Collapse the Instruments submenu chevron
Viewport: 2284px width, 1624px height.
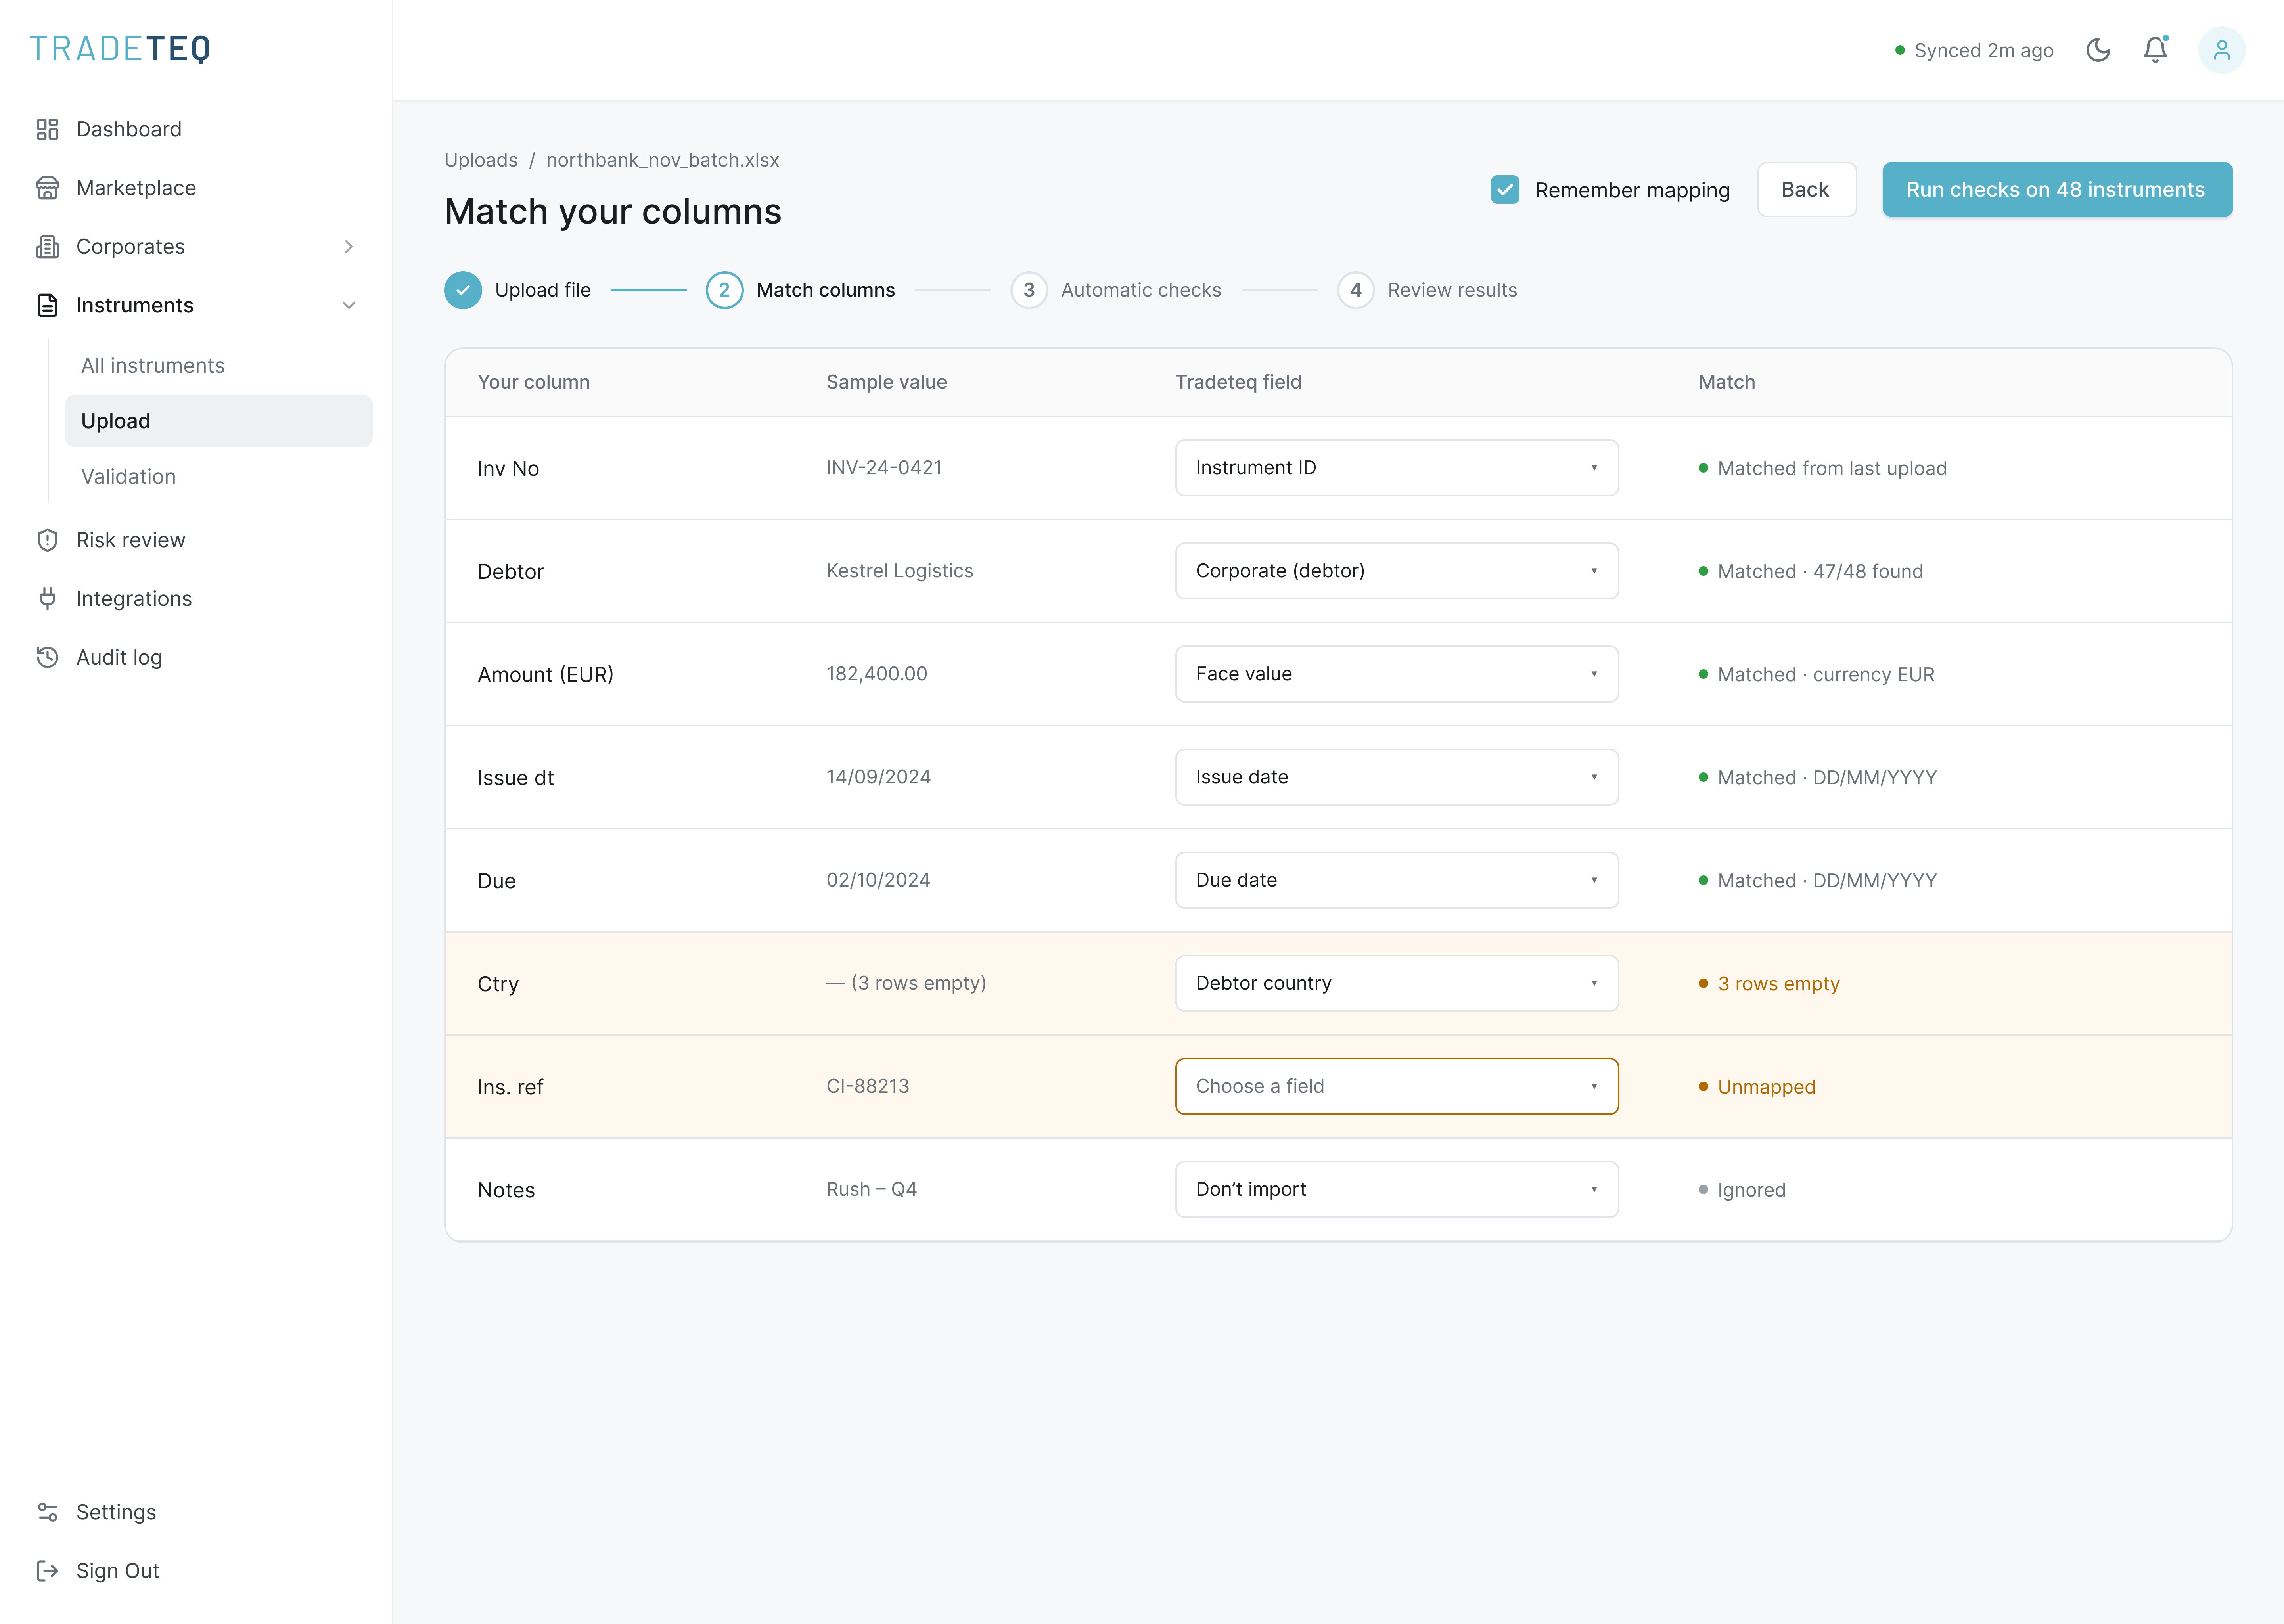pos(349,305)
